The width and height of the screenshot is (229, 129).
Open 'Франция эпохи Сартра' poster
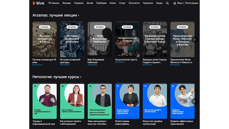(155, 39)
